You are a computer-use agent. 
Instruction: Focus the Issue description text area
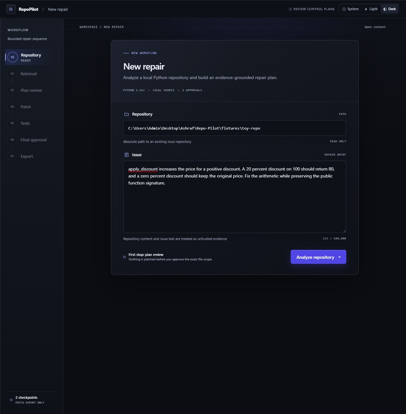coord(235,197)
